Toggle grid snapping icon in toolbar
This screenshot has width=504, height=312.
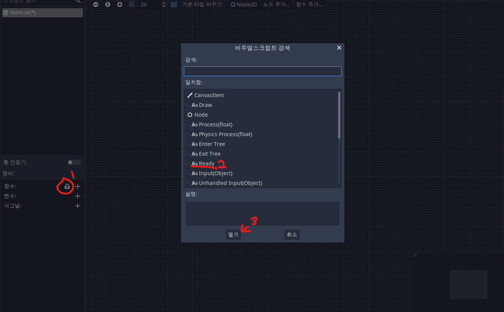(132, 4)
